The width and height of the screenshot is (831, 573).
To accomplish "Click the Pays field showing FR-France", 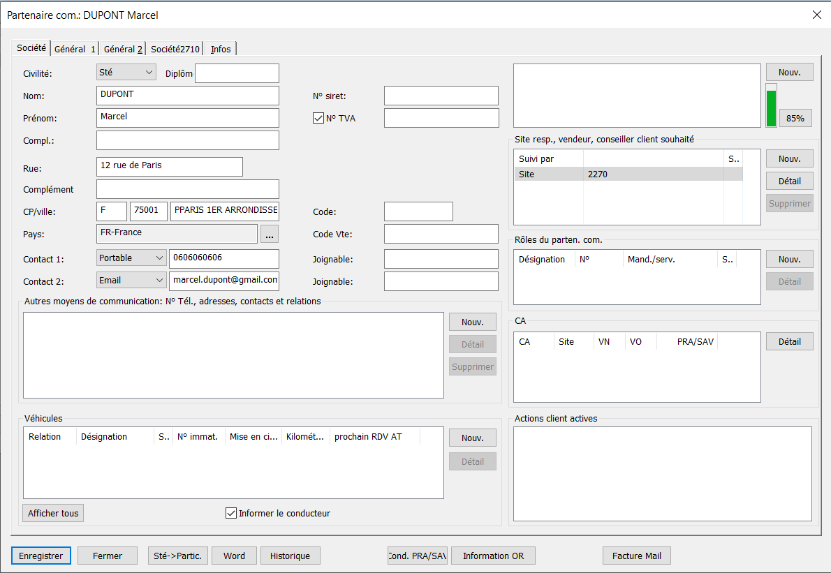I will pyautogui.click(x=177, y=234).
